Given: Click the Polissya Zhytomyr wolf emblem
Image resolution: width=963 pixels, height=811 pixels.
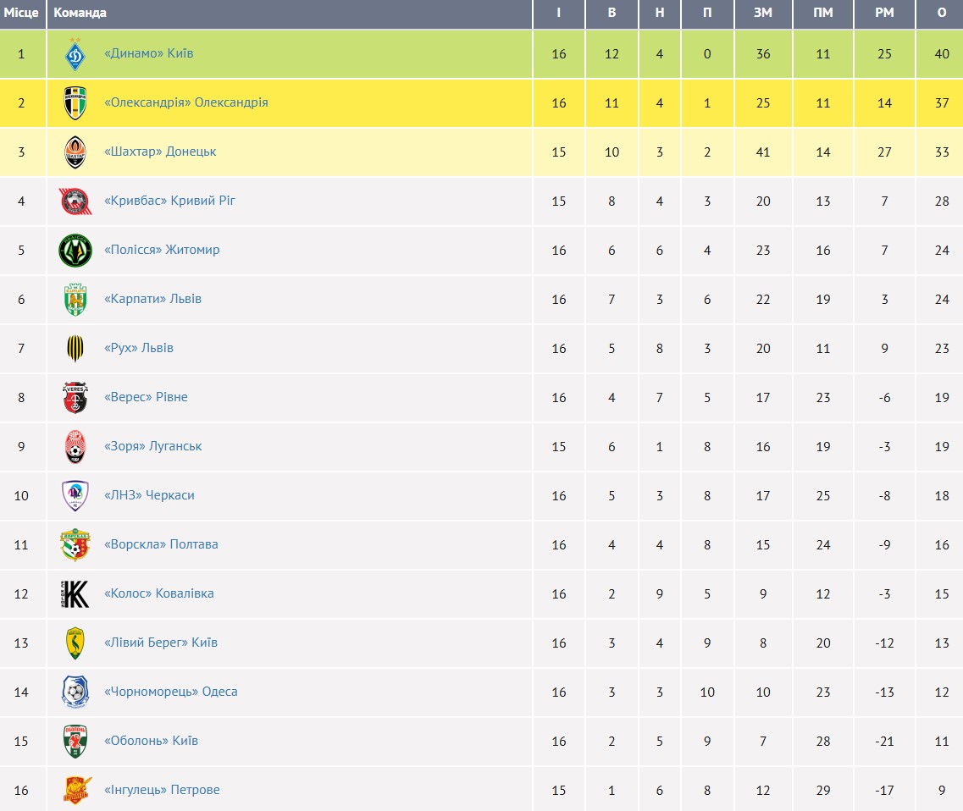Looking at the screenshot, I should (x=75, y=251).
